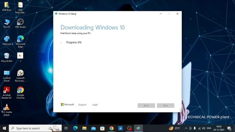This screenshot has width=235, height=132.
Task: Open the 25°C weather widget
Action: point(175,128)
